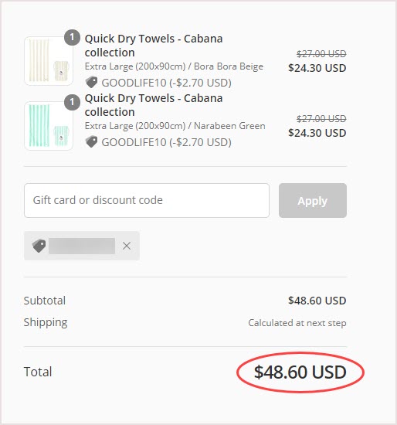Click the quantity badge on green towel
The height and width of the screenshot is (425, 397).
tap(72, 103)
